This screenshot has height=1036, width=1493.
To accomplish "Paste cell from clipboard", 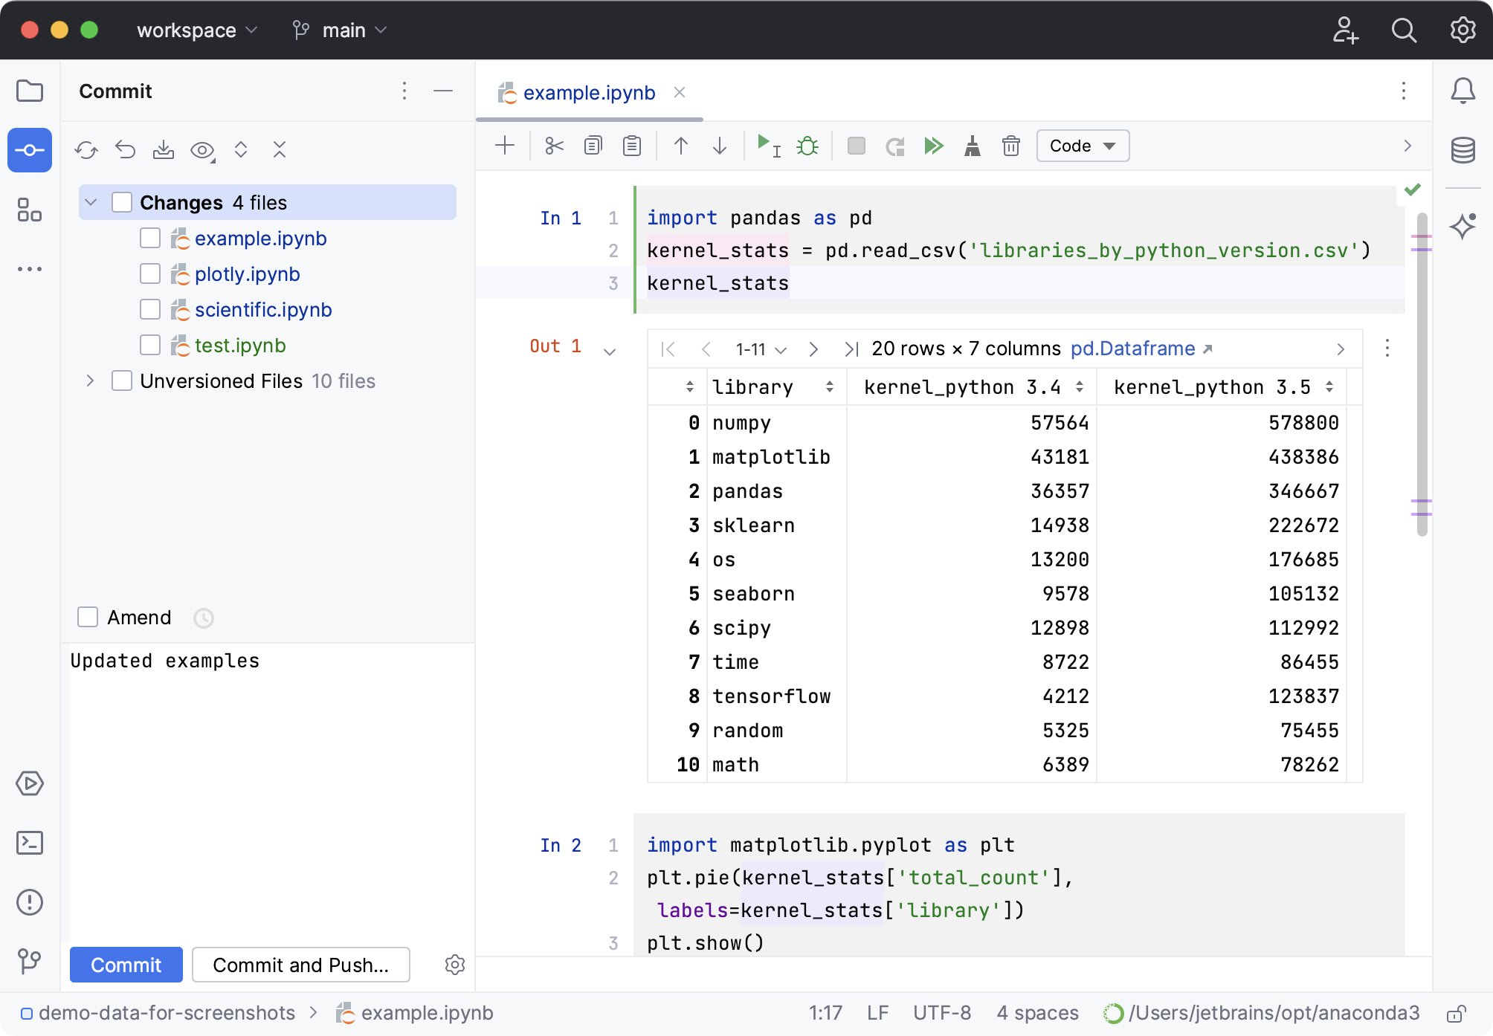I will click(632, 146).
